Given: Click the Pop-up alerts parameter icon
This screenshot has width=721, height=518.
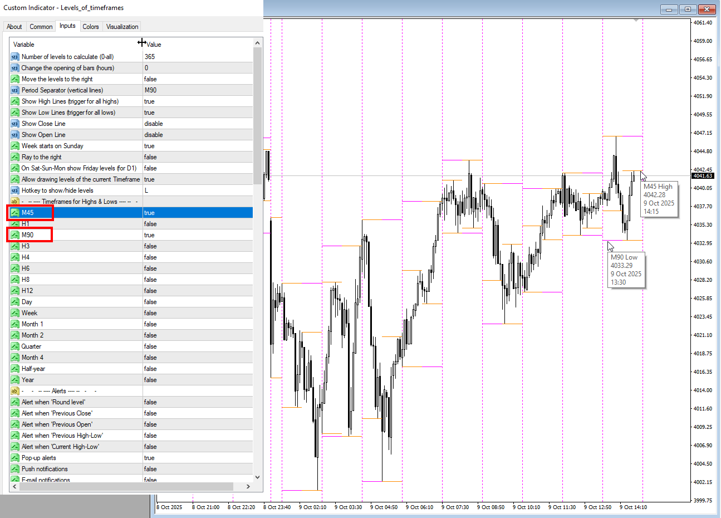Looking at the screenshot, I should click(15, 458).
